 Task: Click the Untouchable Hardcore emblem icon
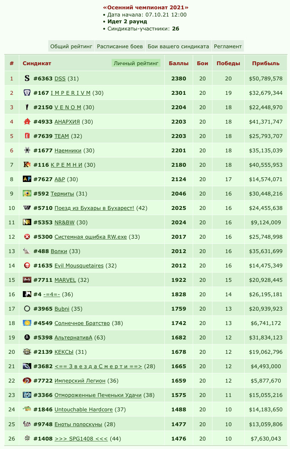27,409
